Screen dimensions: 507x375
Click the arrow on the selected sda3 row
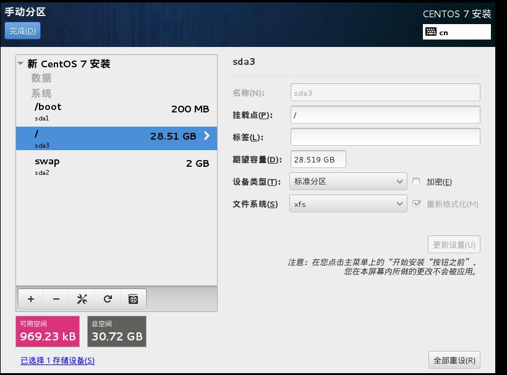(x=207, y=136)
